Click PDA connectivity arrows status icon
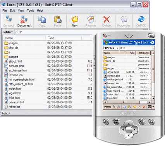 coord(131,42)
